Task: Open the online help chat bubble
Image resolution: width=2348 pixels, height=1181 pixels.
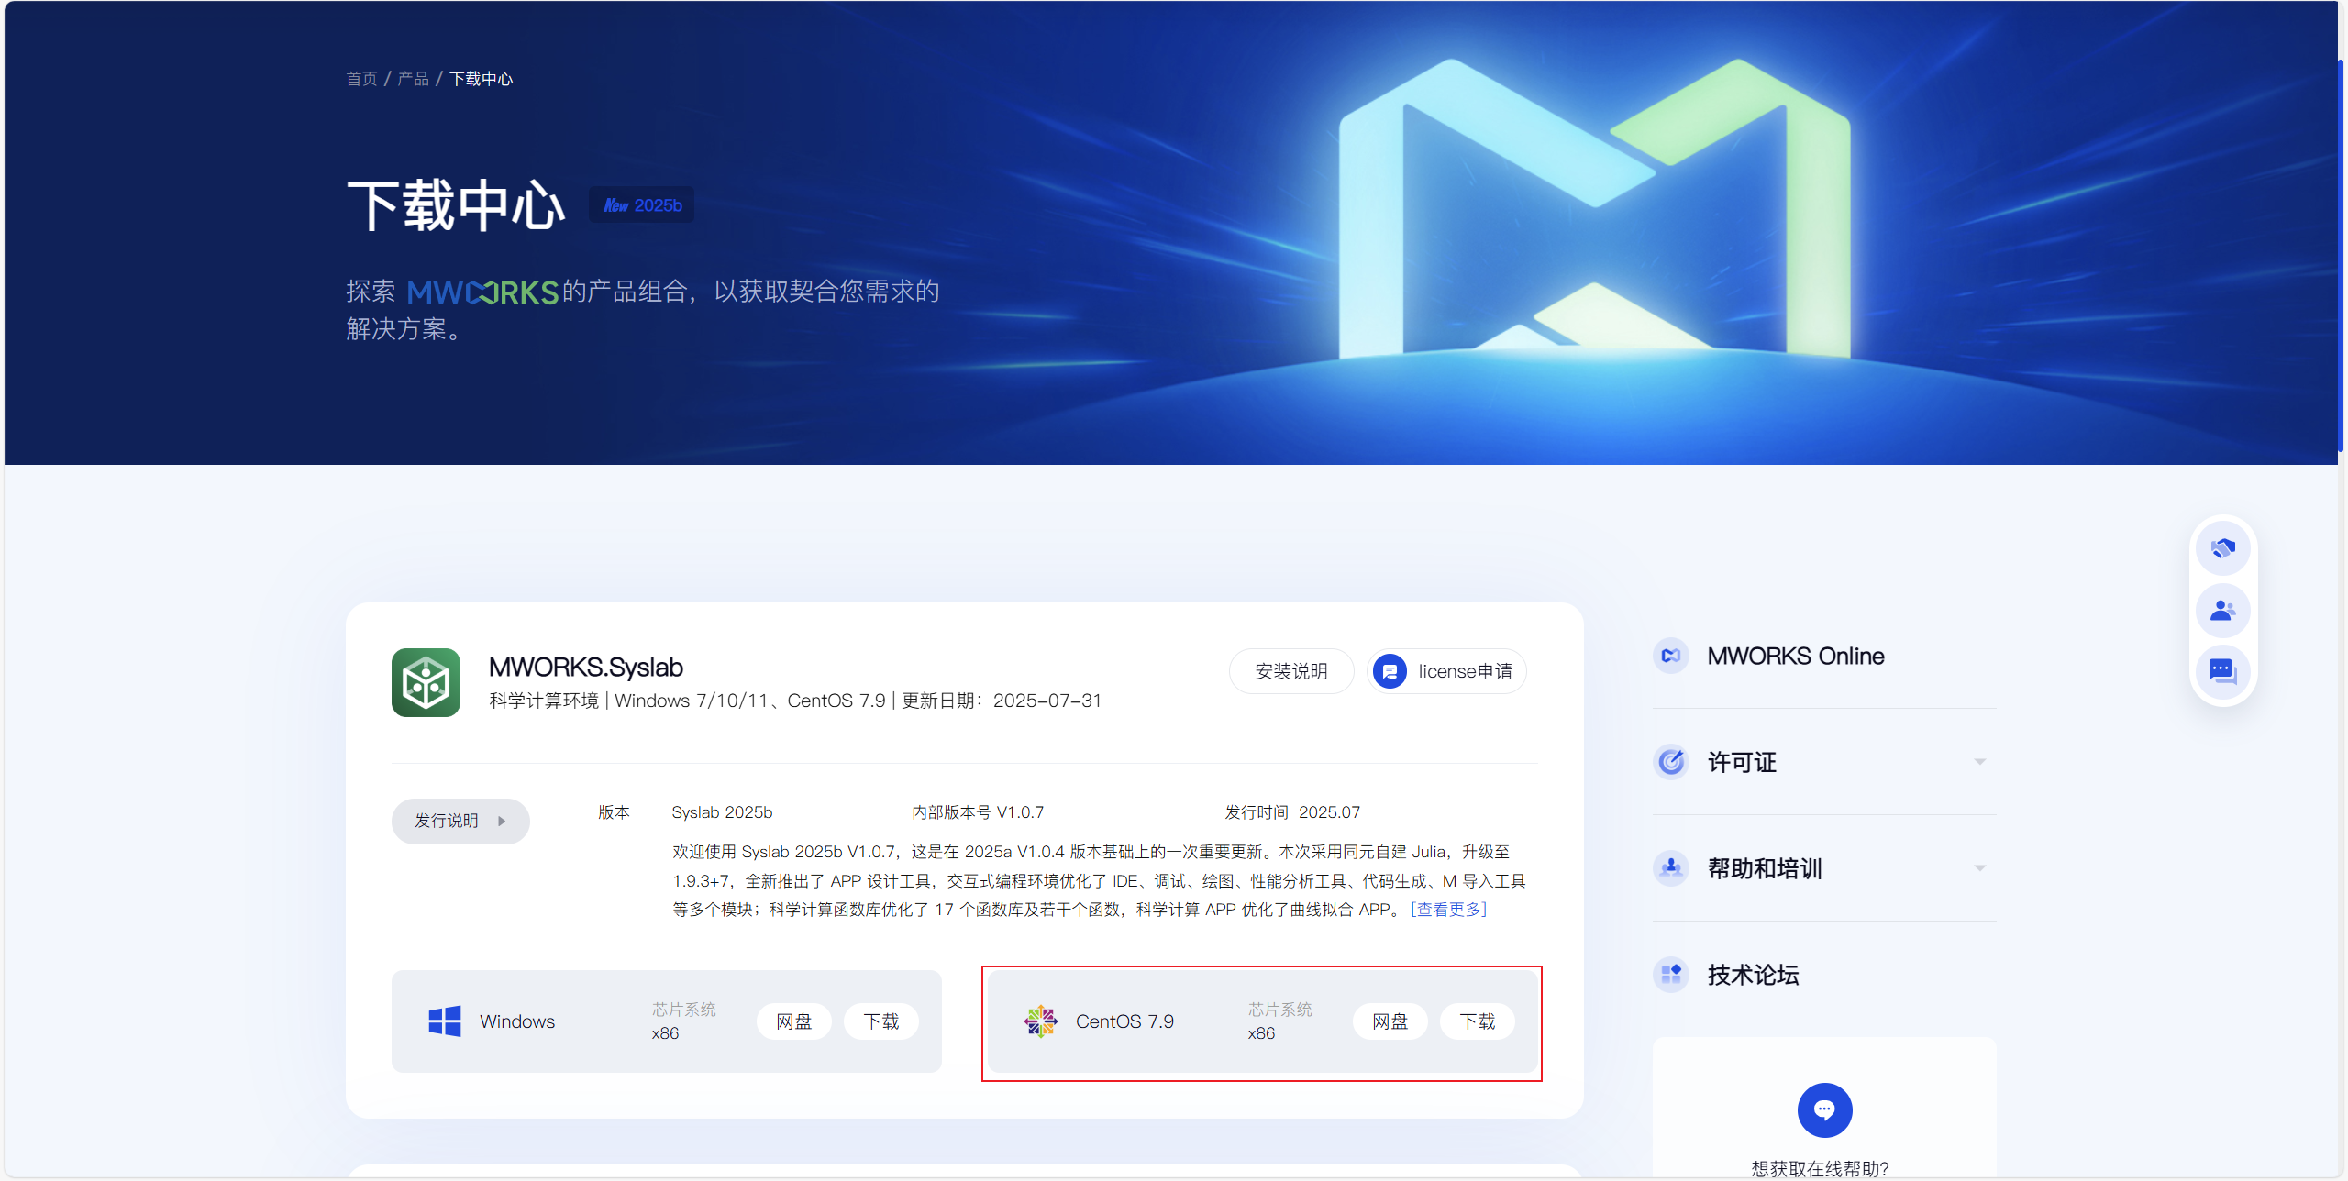Action: (1824, 1109)
